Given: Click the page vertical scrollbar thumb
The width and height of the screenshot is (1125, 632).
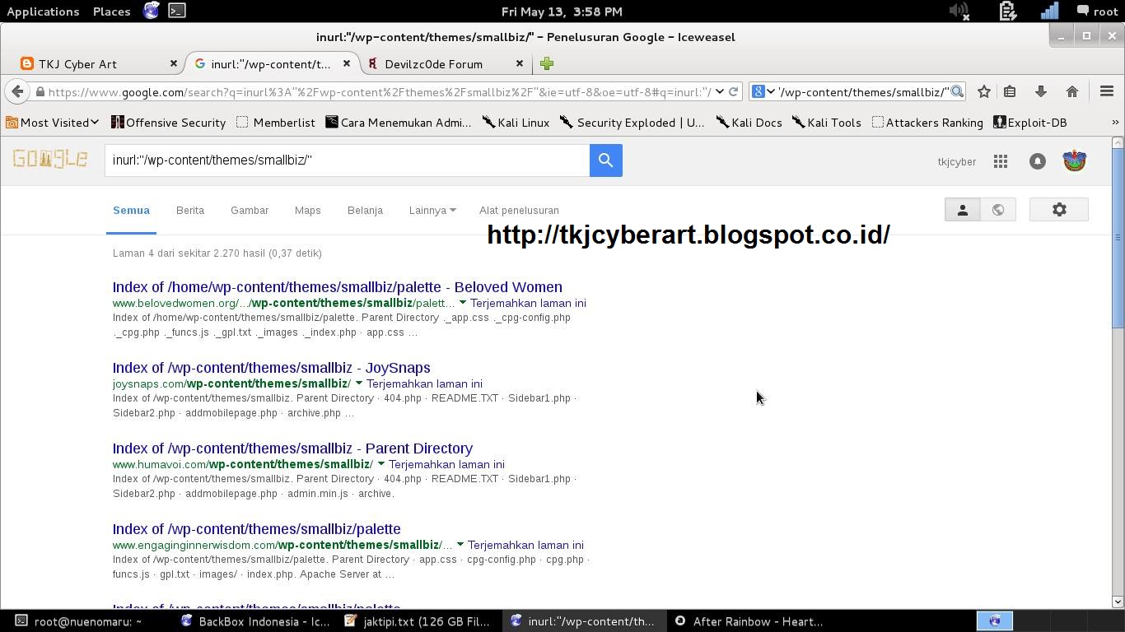Looking at the screenshot, I should click(x=1118, y=239).
